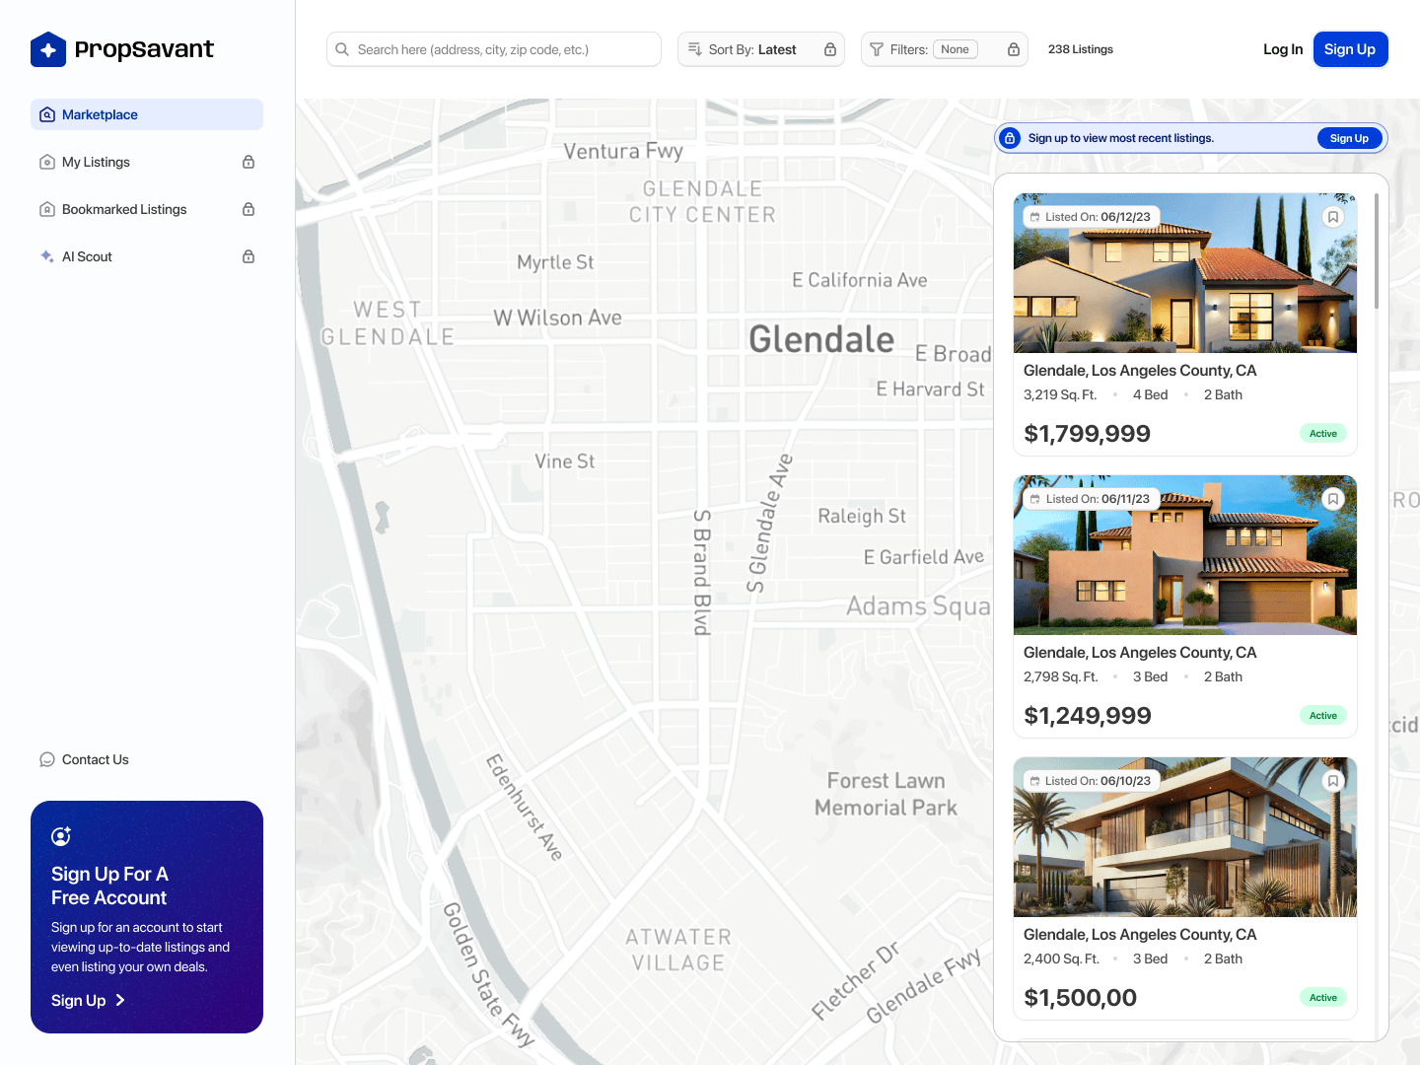Click the Marketplace home icon
Screen dimensions: 1420x1065
(47, 114)
